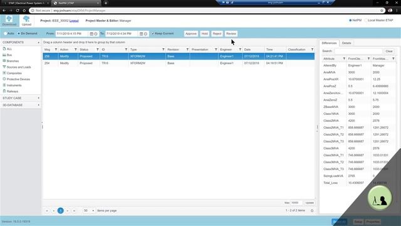Open the To date calendar picker
The height and width of the screenshot is (226, 401).
coord(141,34)
